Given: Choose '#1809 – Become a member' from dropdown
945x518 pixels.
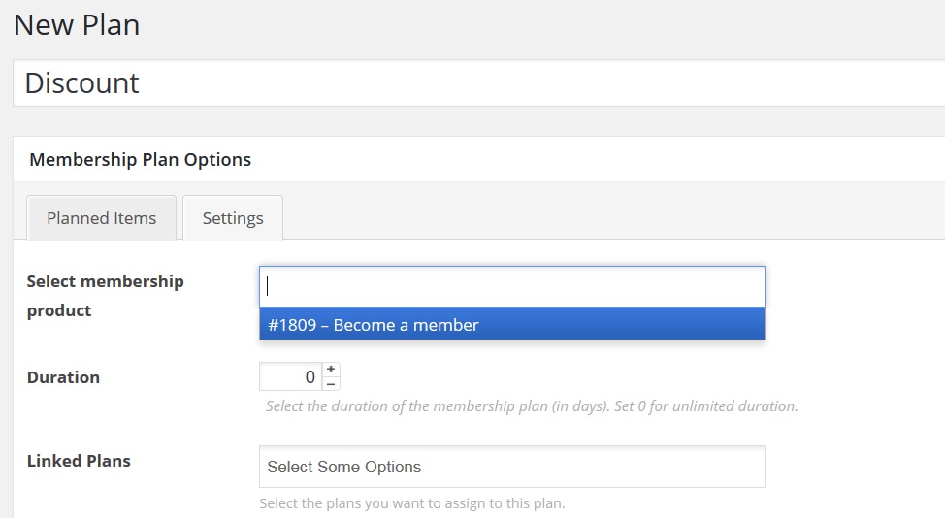Looking at the screenshot, I should [x=512, y=325].
